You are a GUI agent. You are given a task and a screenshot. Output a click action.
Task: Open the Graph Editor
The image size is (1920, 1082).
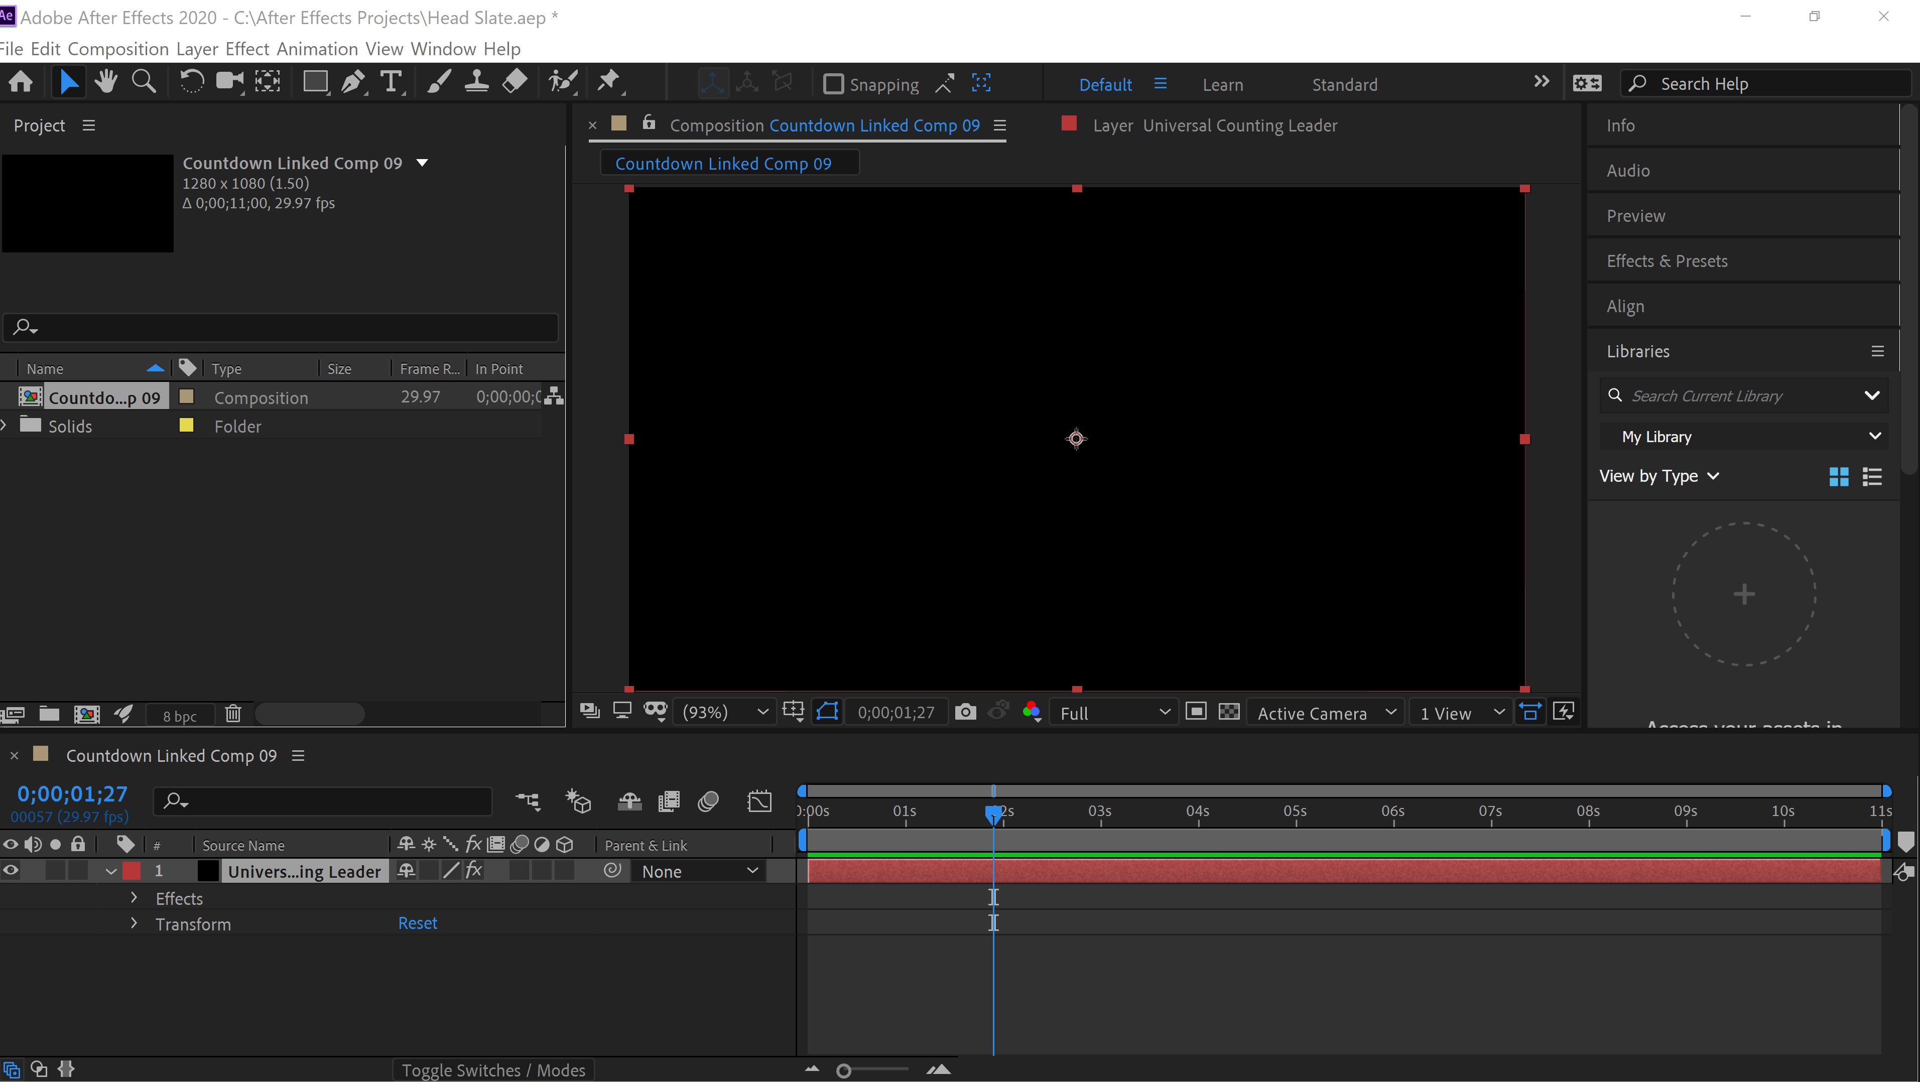[759, 801]
